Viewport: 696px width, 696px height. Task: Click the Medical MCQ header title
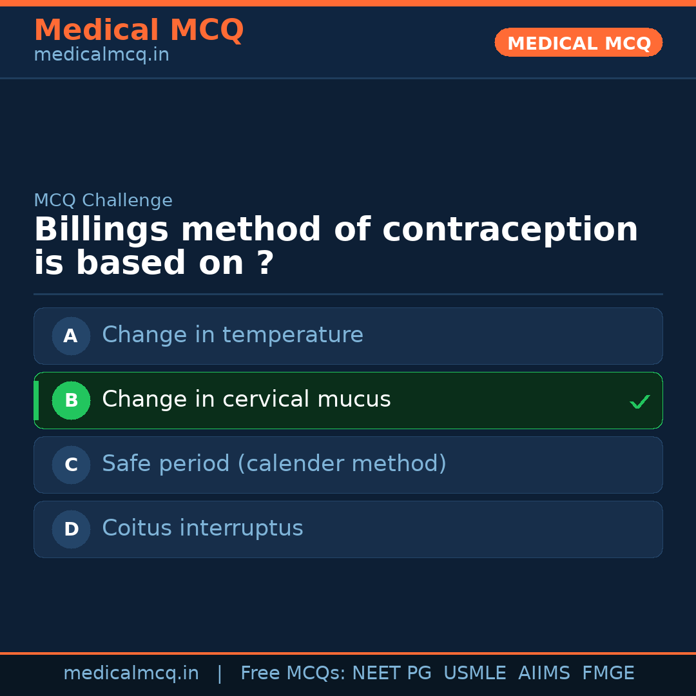pos(139,30)
